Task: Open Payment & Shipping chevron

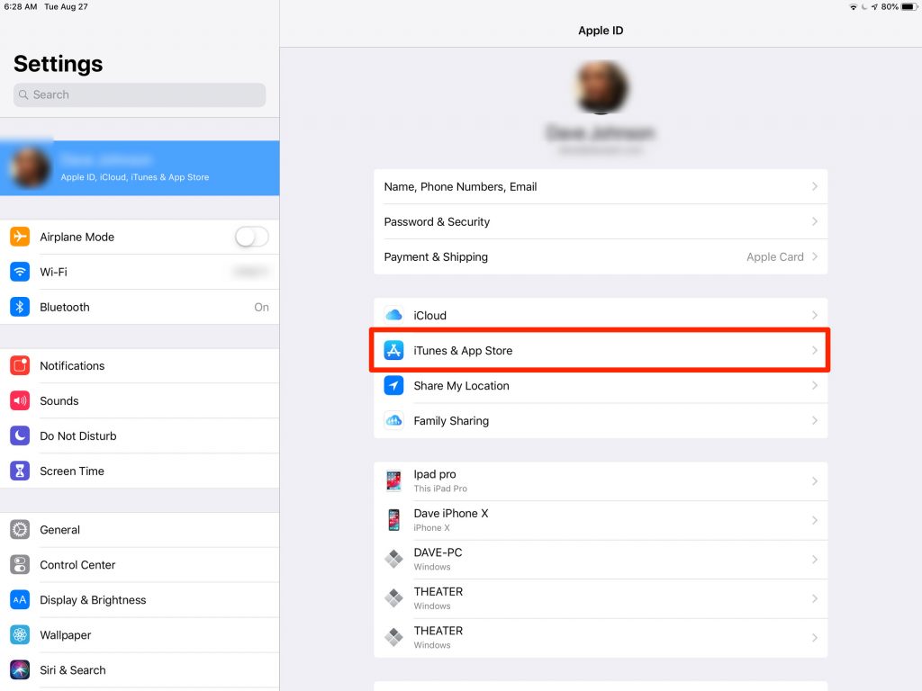Action: click(x=814, y=256)
